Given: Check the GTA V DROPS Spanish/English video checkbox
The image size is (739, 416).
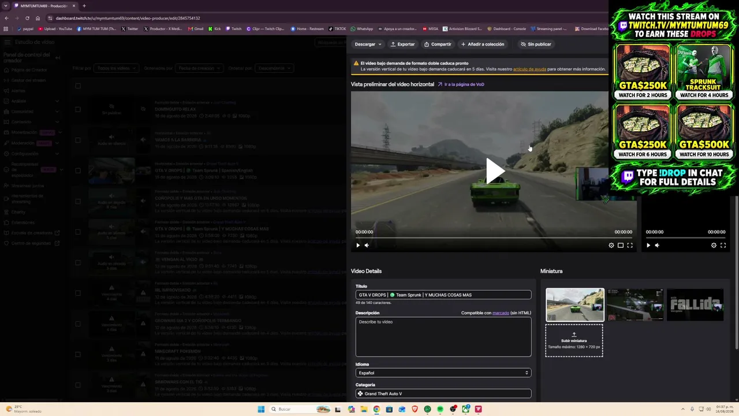Looking at the screenshot, I should [x=78, y=170].
